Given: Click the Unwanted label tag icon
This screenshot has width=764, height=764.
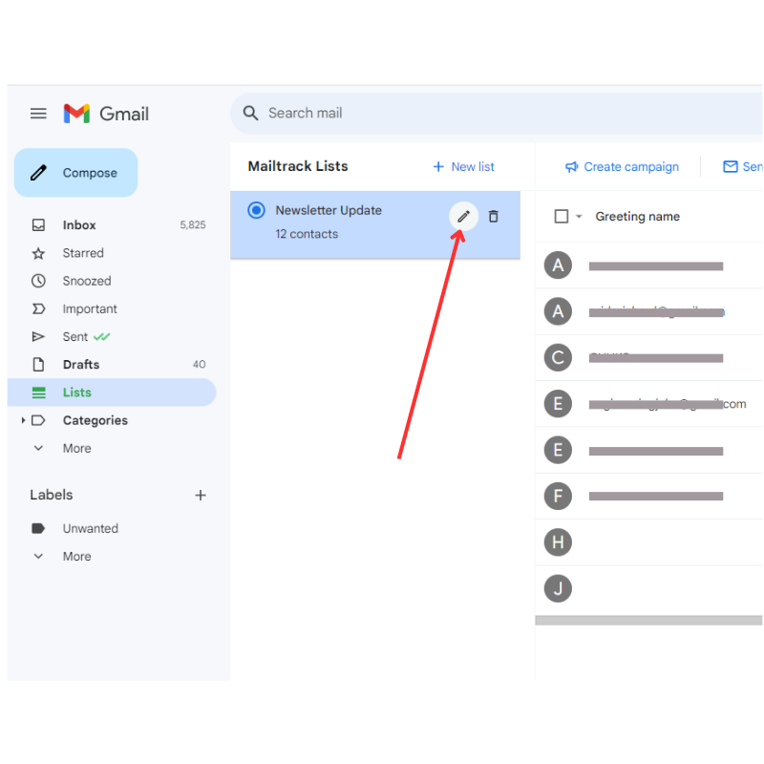Looking at the screenshot, I should point(38,528).
